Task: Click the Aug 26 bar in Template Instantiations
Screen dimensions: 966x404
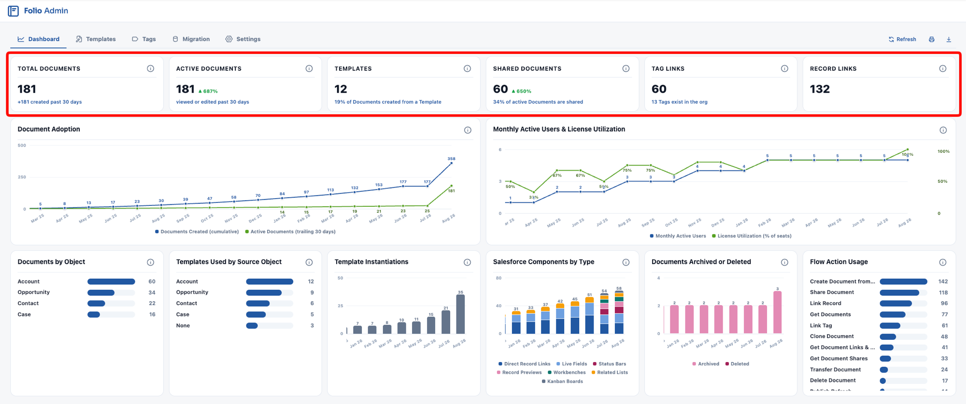Action: (460, 314)
